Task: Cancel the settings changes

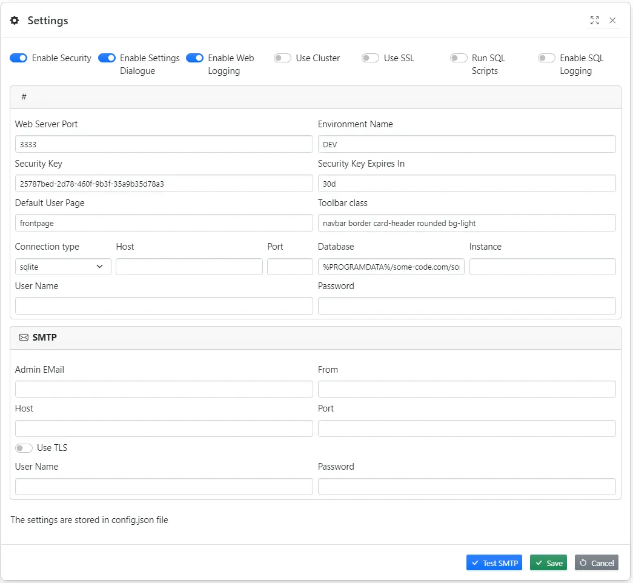Action: (596, 563)
